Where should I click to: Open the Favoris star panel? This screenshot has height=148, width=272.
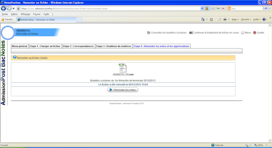(7, 20)
